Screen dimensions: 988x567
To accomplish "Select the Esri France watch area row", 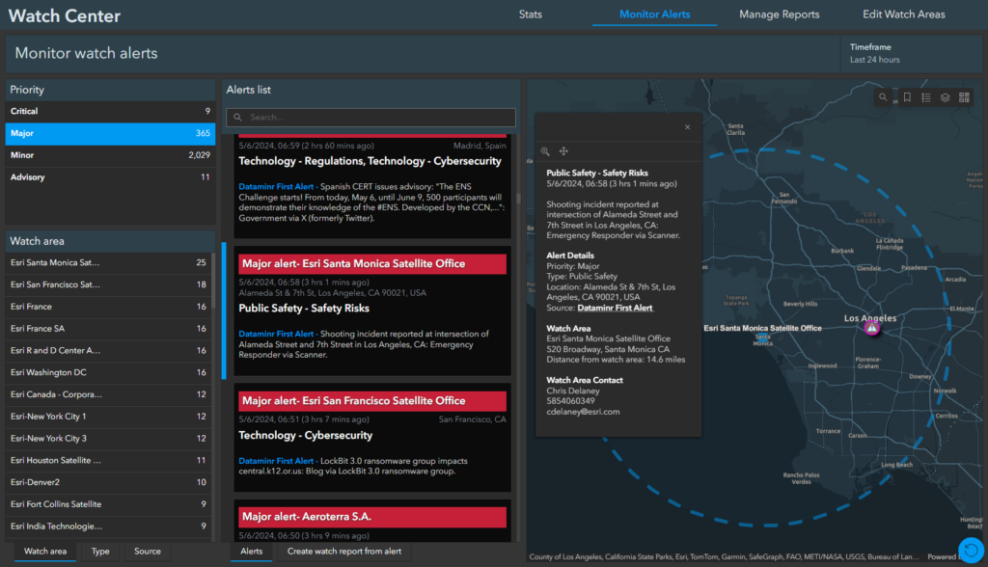I will point(108,307).
